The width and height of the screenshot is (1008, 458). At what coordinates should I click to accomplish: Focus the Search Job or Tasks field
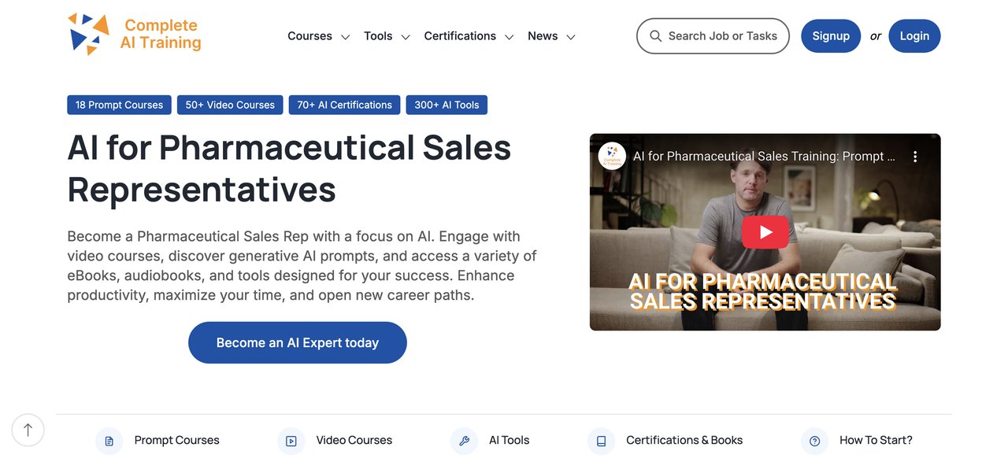tap(713, 36)
